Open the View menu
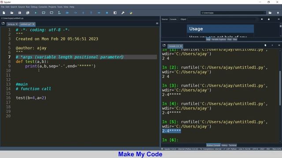 click(66, 7)
